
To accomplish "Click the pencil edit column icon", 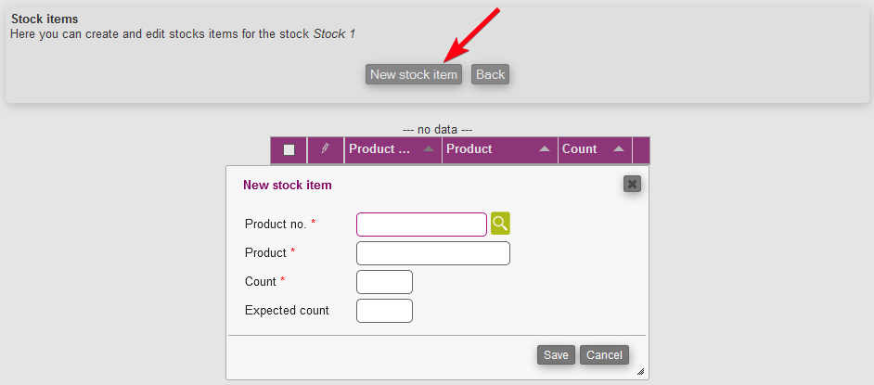I will (x=325, y=148).
